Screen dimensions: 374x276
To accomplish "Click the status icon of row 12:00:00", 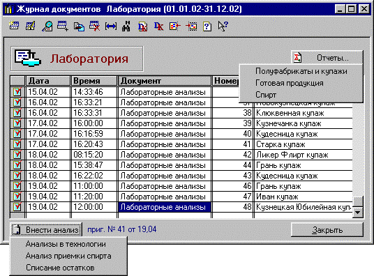I will tap(17, 207).
